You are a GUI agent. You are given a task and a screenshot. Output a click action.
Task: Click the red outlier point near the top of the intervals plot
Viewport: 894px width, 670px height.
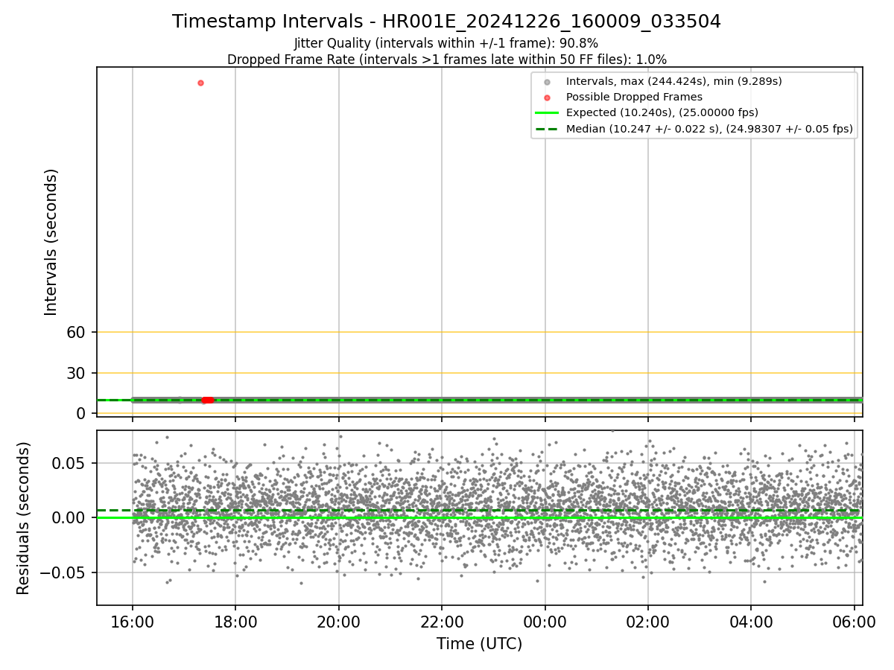[200, 83]
